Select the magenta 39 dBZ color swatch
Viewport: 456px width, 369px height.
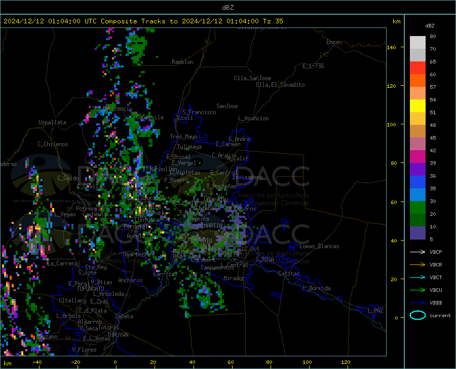[417, 157]
